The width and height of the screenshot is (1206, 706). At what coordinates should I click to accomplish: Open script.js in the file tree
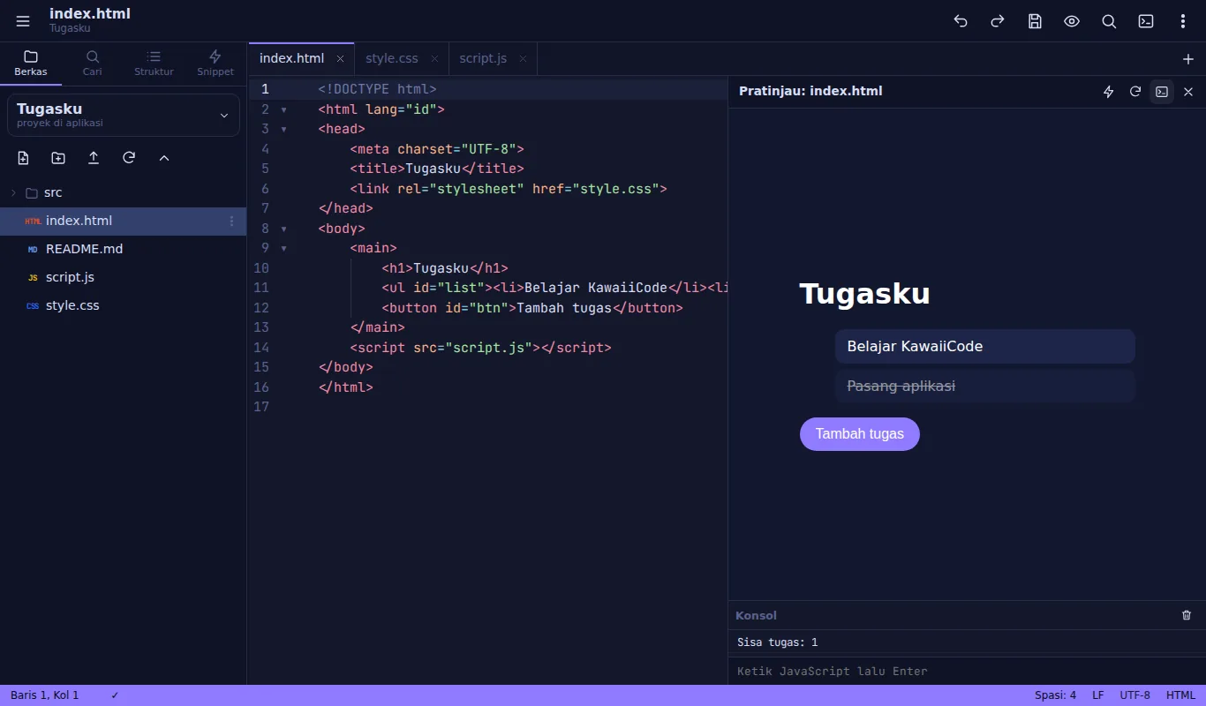tap(124, 277)
